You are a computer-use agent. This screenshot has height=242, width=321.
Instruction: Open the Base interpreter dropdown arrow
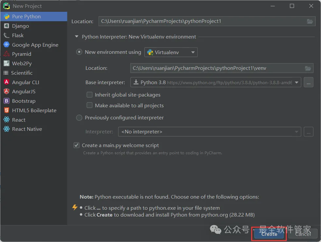(297, 83)
